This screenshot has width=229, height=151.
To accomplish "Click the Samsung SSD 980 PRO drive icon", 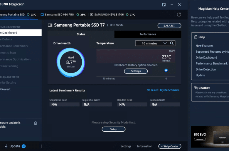I will click(42, 15).
